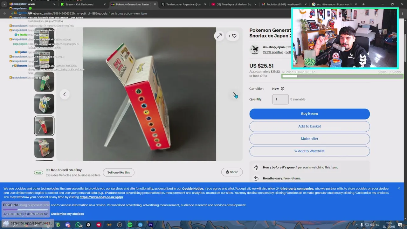Open the third-party companies link

coord(297,189)
